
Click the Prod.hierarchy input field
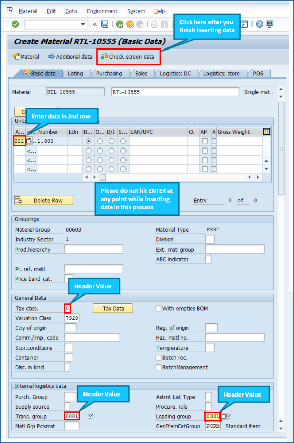94,249
